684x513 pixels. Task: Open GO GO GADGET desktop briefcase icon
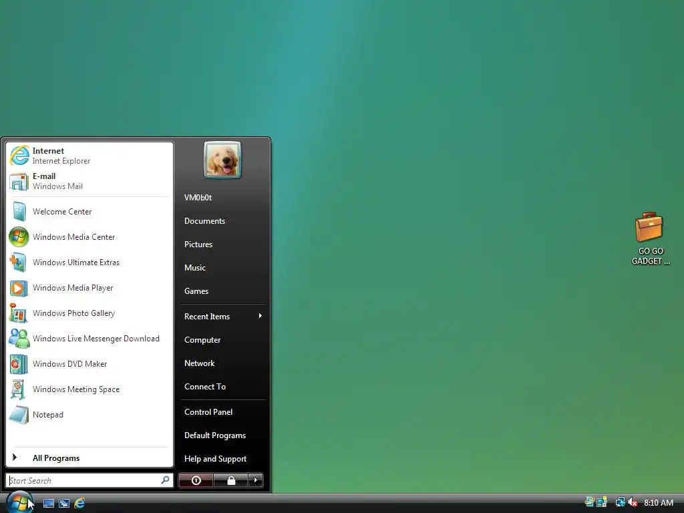point(649,227)
